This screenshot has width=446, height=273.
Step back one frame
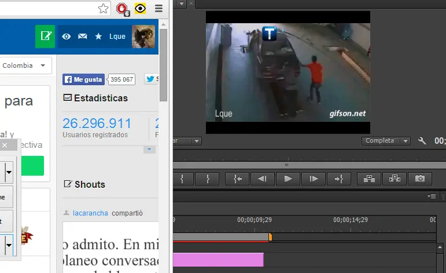point(262,179)
